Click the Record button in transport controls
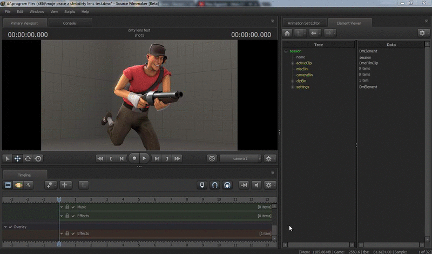432x254 pixels. coord(133,158)
